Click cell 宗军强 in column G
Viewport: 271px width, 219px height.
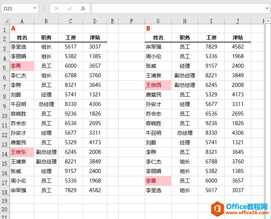pos(158,47)
